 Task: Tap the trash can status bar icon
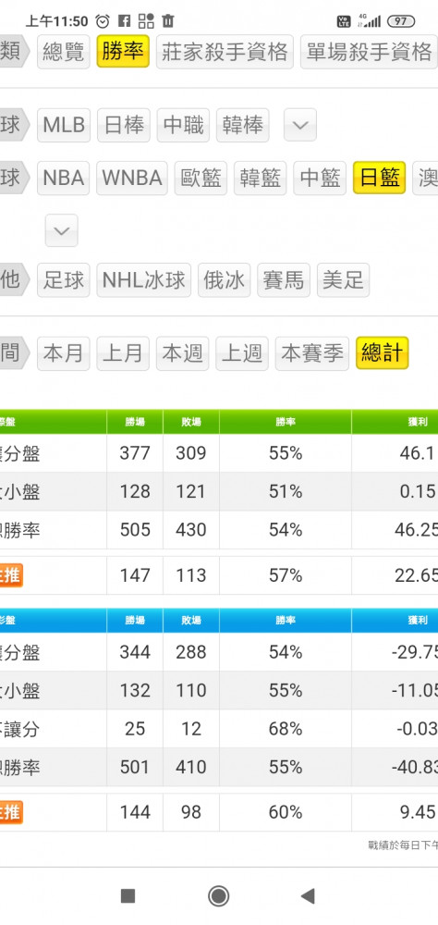point(168,21)
